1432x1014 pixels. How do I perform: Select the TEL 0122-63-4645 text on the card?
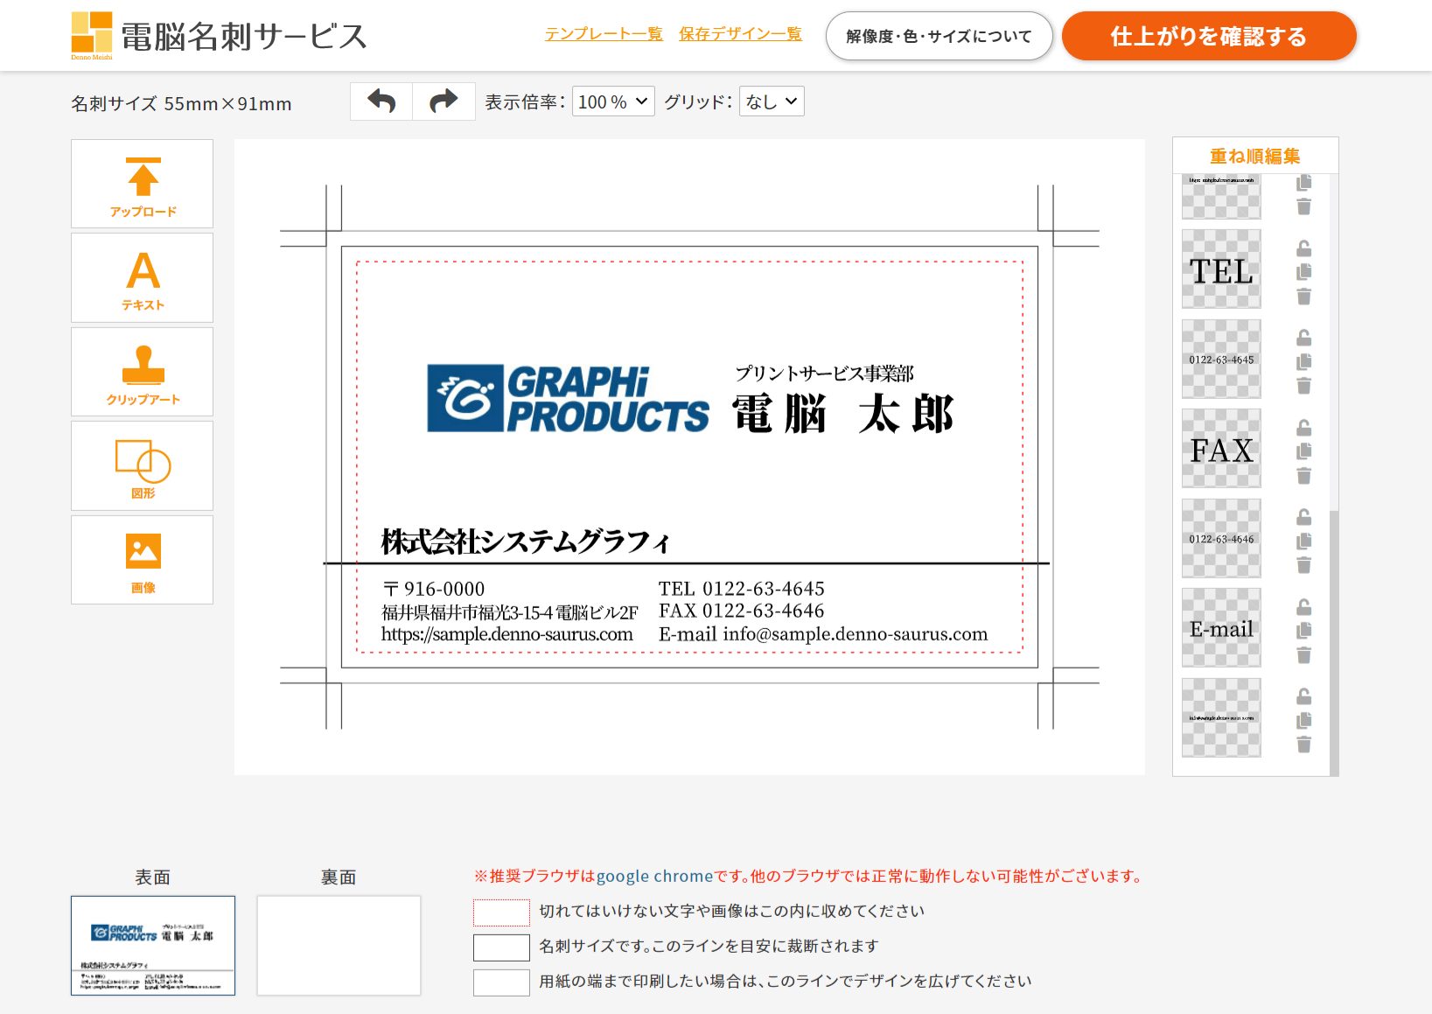click(742, 589)
